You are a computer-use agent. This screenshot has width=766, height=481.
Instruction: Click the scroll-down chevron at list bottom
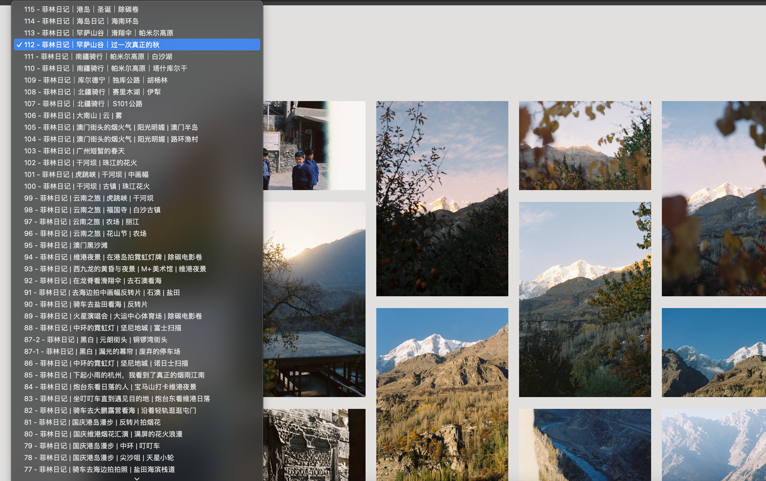[137, 478]
